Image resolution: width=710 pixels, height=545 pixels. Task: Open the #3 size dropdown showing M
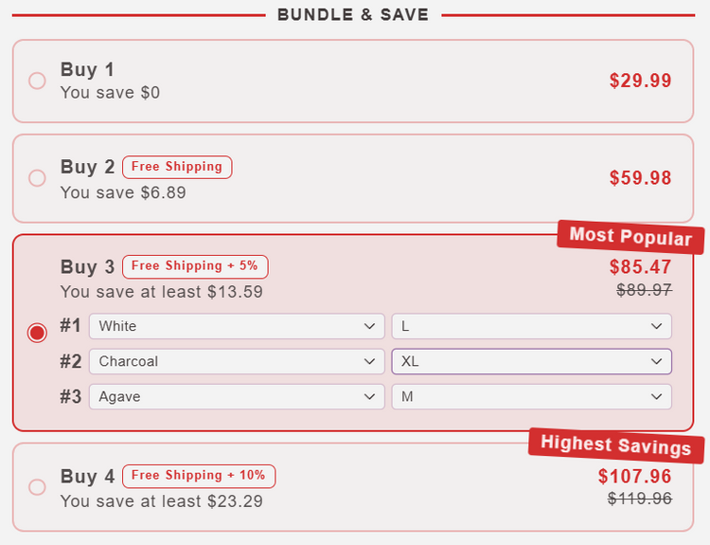[531, 396]
